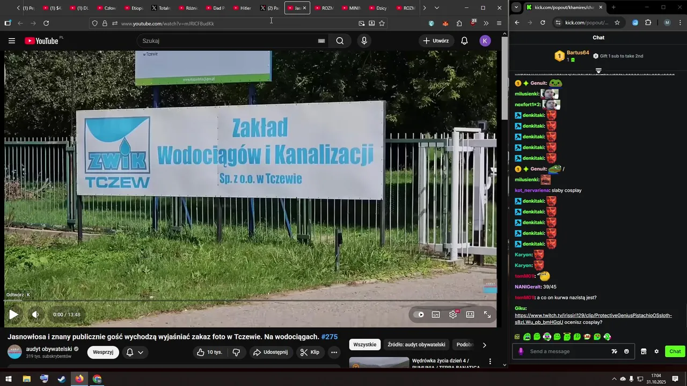Toggle subtitles in the video player

pyautogui.click(x=436, y=315)
